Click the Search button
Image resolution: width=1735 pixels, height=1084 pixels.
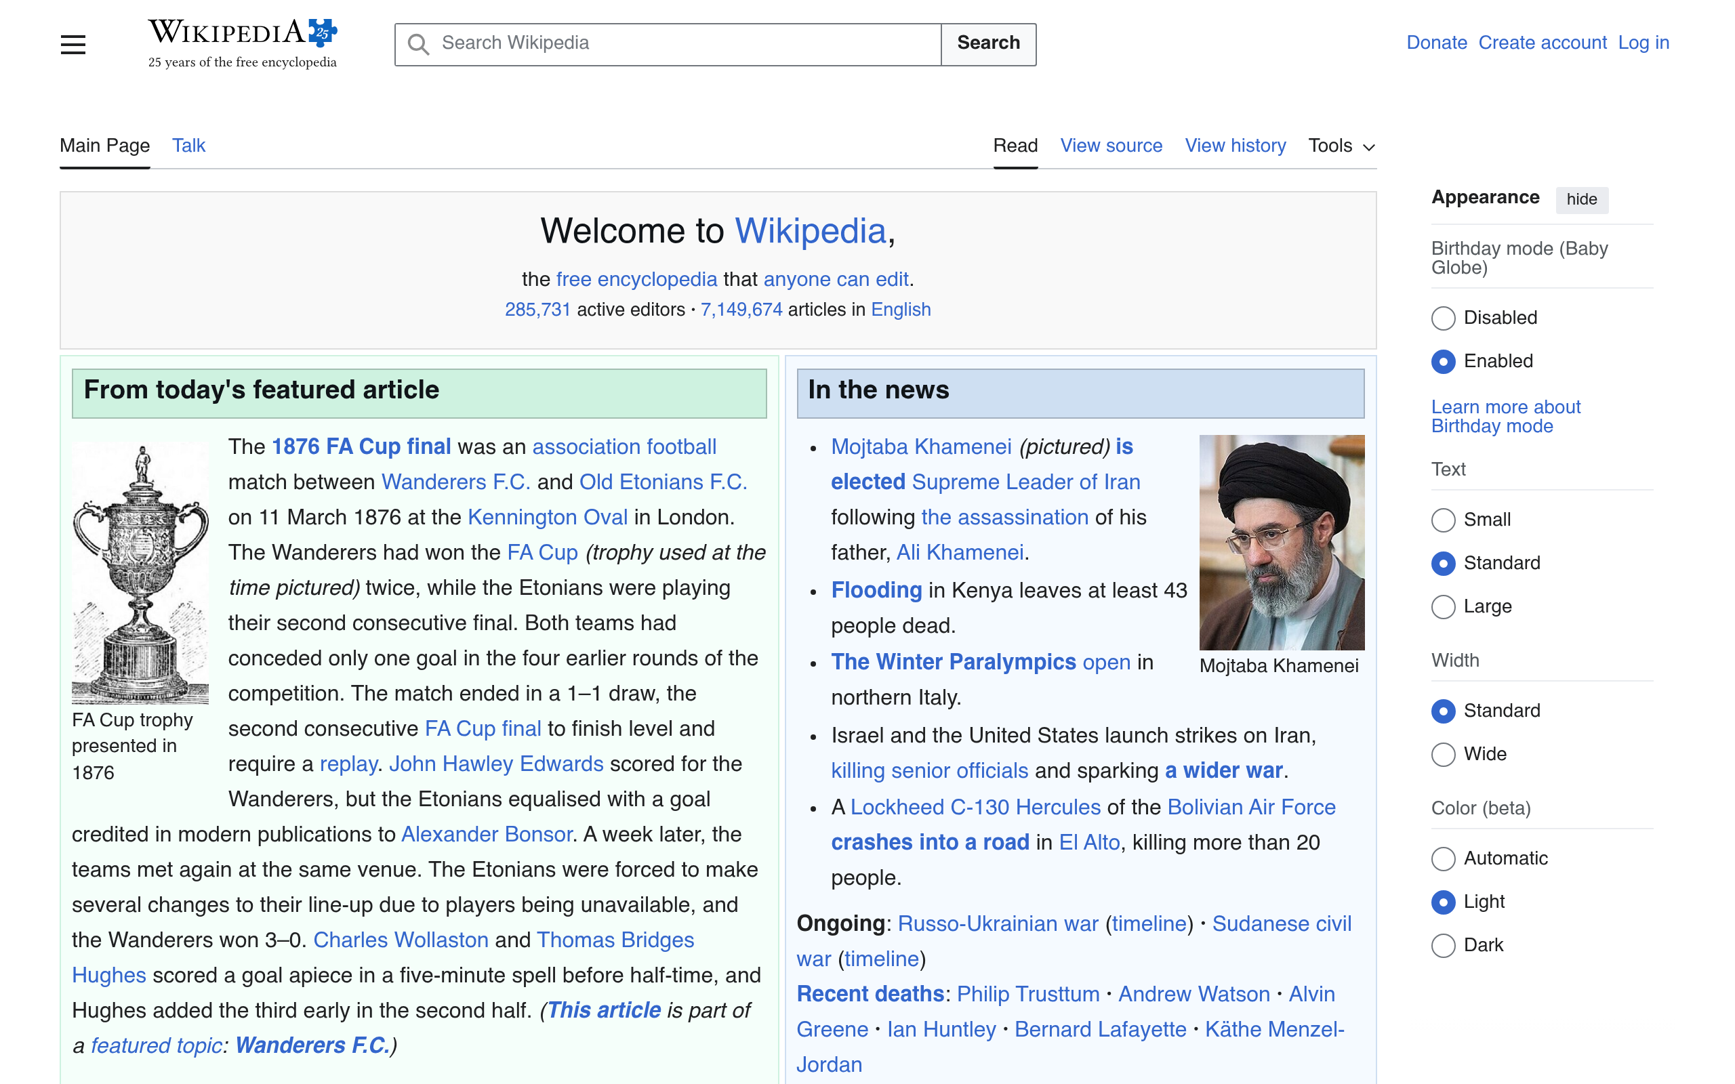coord(989,43)
